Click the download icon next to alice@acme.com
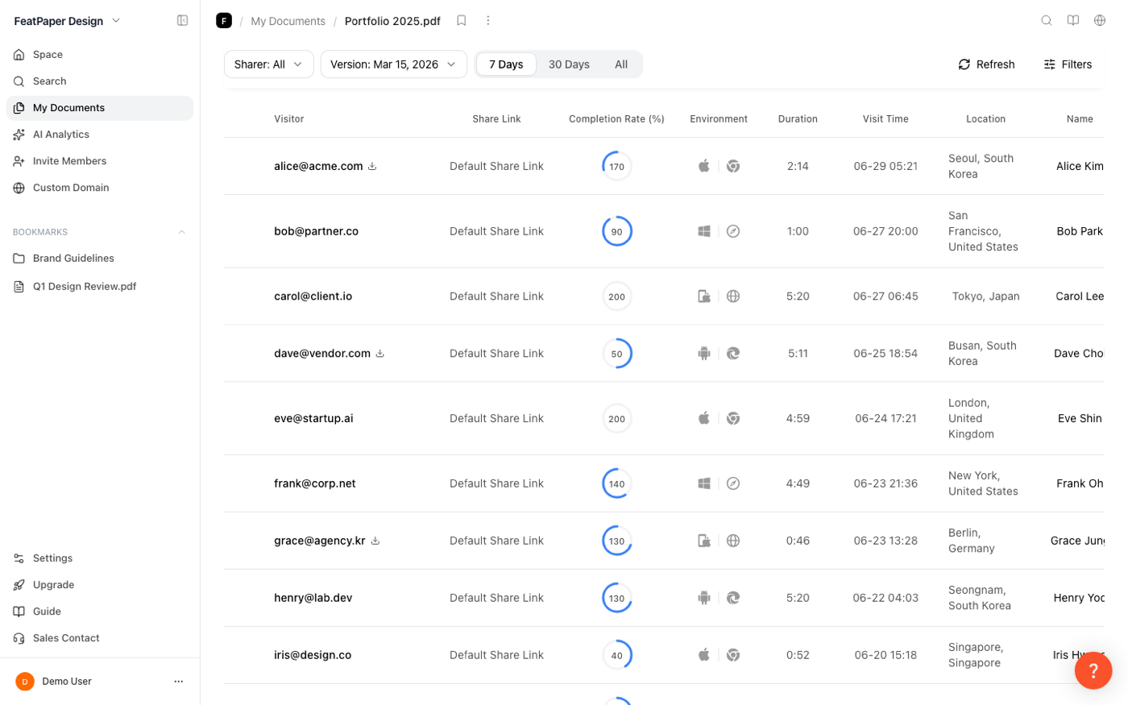The image size is (1128, 705). [372, 166]
